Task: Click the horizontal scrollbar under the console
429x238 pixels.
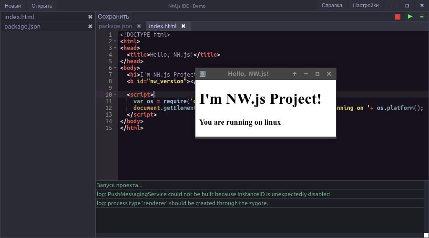Action: 259,235
